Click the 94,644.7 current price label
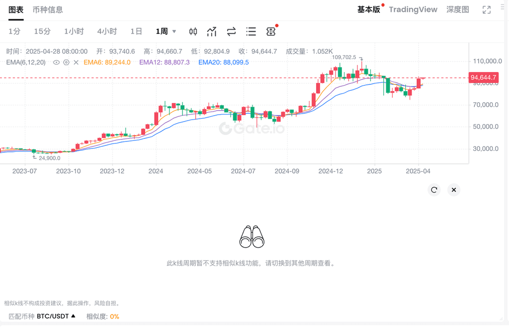This screenshot has width=509, height=329. click(484, 77)
